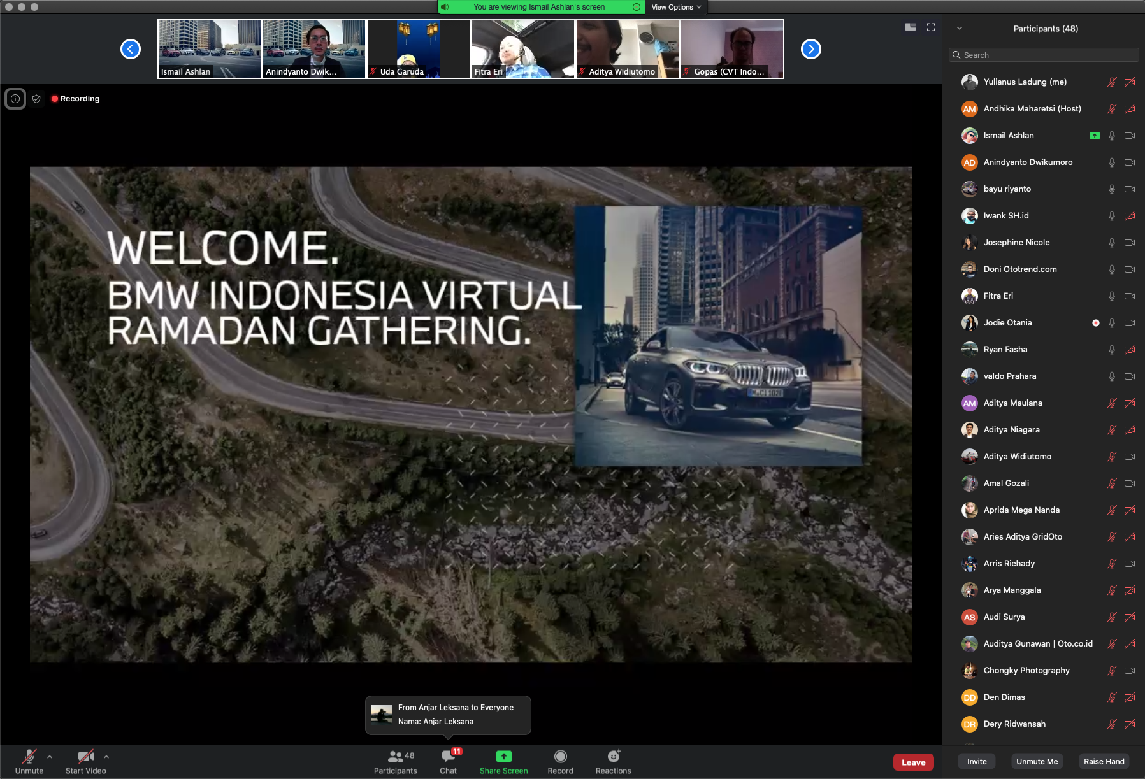The width and height of the screenshot is (1145, 779).
Task: Switch the video layout view icon
Action: click(911, 27)
